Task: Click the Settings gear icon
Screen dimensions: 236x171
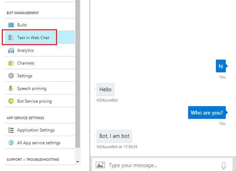Action: 11,75
